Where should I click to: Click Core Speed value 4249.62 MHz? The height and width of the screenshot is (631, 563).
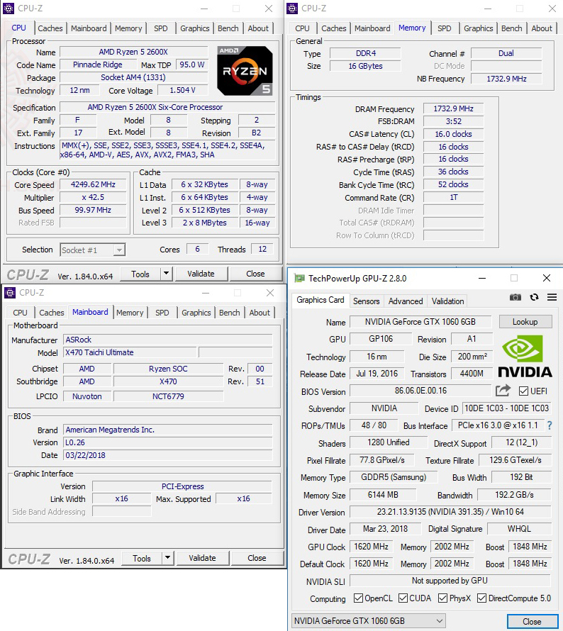(93, 184)
